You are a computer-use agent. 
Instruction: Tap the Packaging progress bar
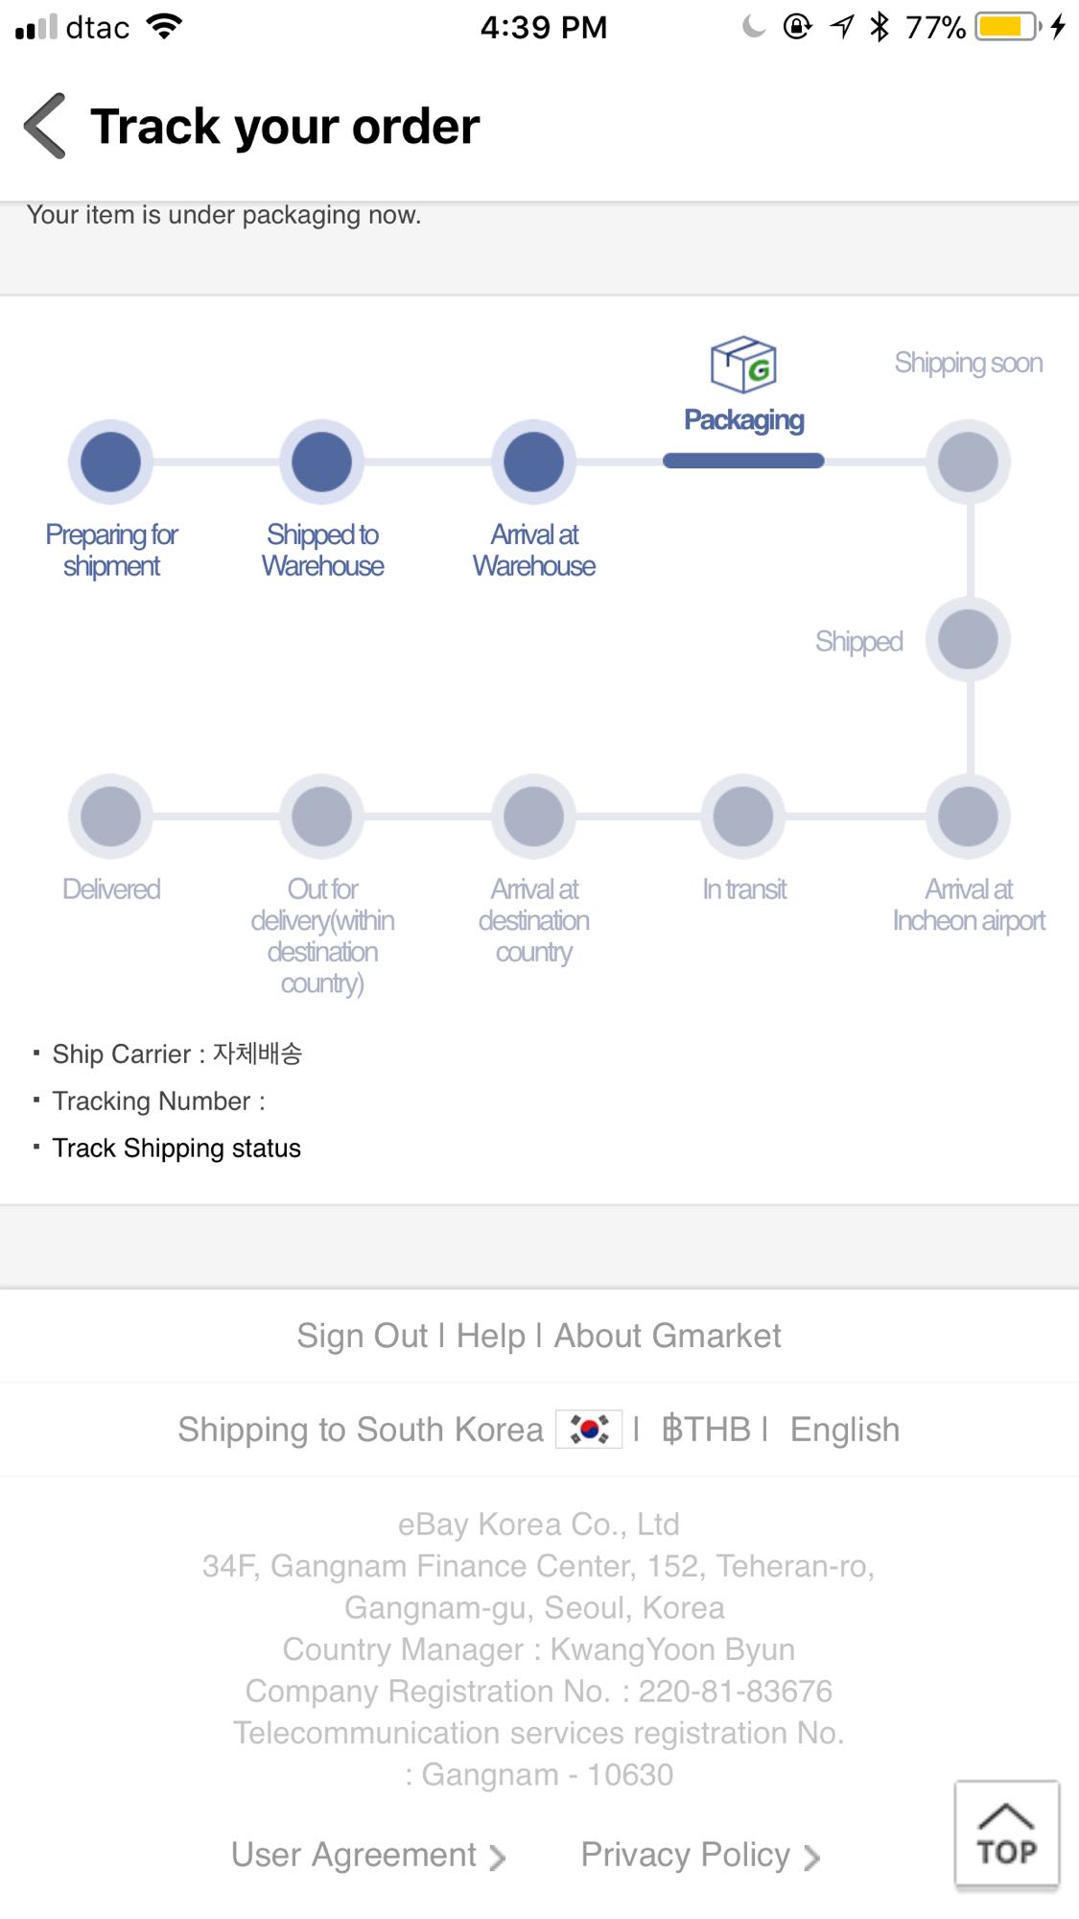(743, 462)
